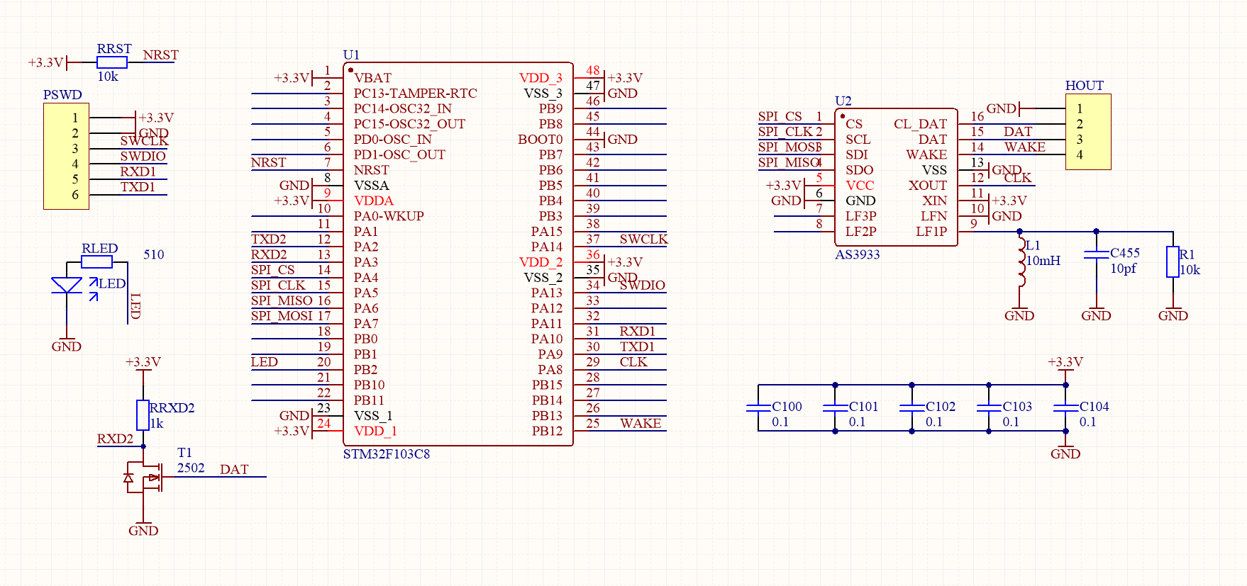
Task: Click the VDD_3 pin name on U1
Action: pyautogui.click(x=541, y=78)
